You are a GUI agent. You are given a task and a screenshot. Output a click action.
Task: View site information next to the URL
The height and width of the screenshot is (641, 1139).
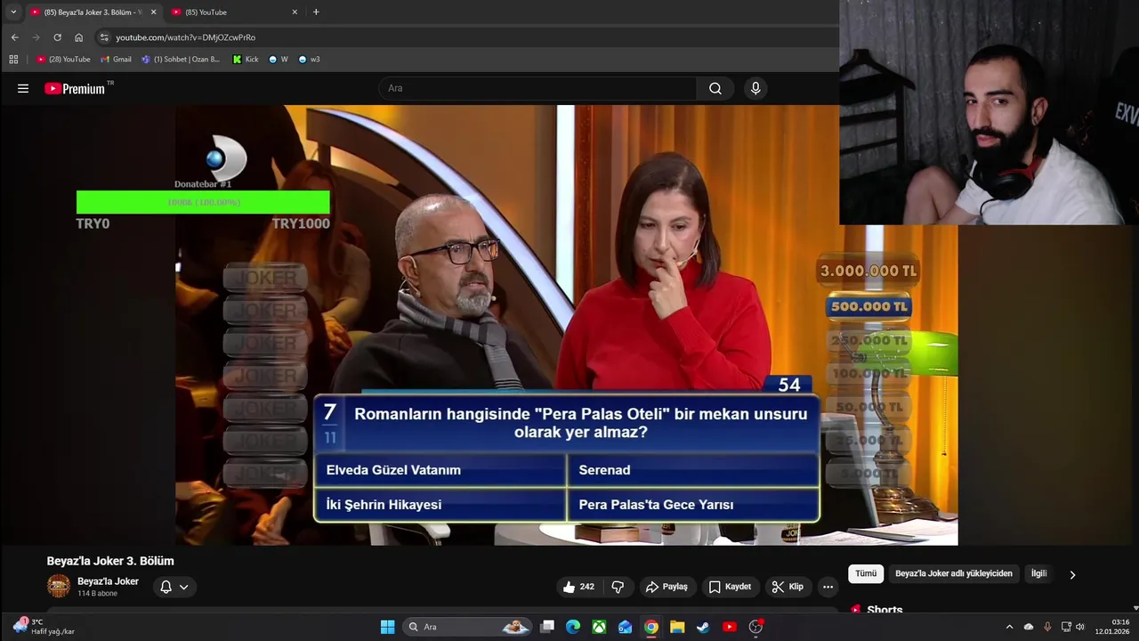click(104, 37)
